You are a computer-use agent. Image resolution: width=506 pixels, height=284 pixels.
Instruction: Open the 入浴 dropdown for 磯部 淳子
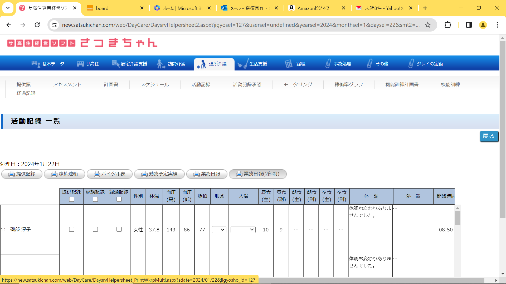click(x=243, y=230)
